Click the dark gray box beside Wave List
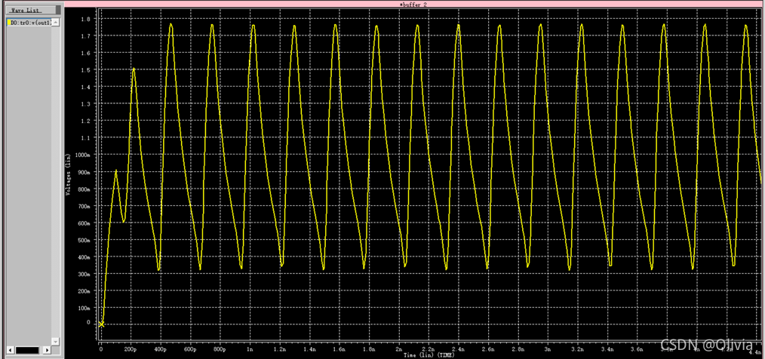The height and width of the screenshot is (359, 765). [x=58, y=10]
